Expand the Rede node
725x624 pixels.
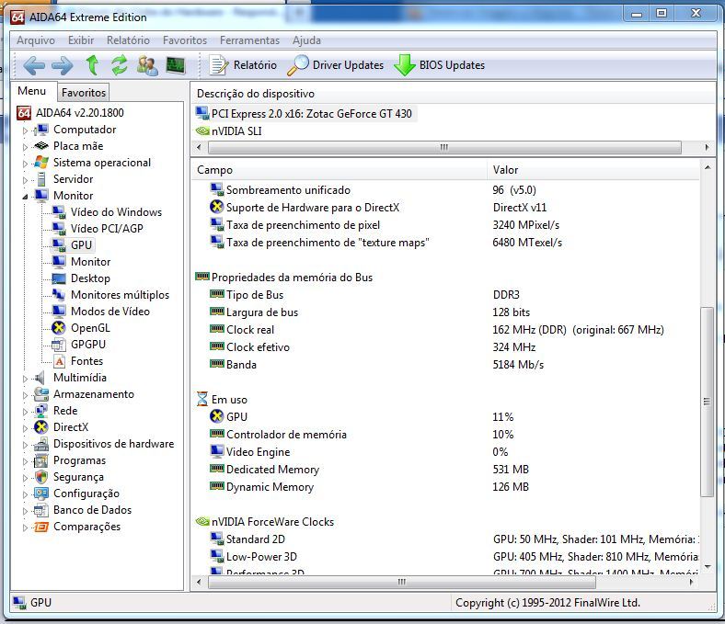coord(26,411)
